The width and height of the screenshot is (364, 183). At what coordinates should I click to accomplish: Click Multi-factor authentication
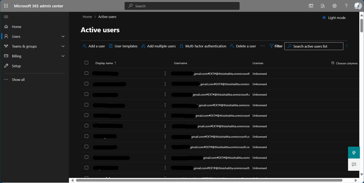coord(203,46)
